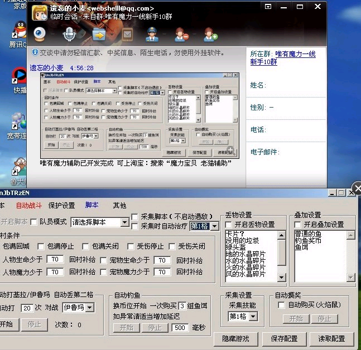Follow the 唯有魔力一线新手10群 group link
The width and height of the screenshot is (361, 350).
coord(283,58)
